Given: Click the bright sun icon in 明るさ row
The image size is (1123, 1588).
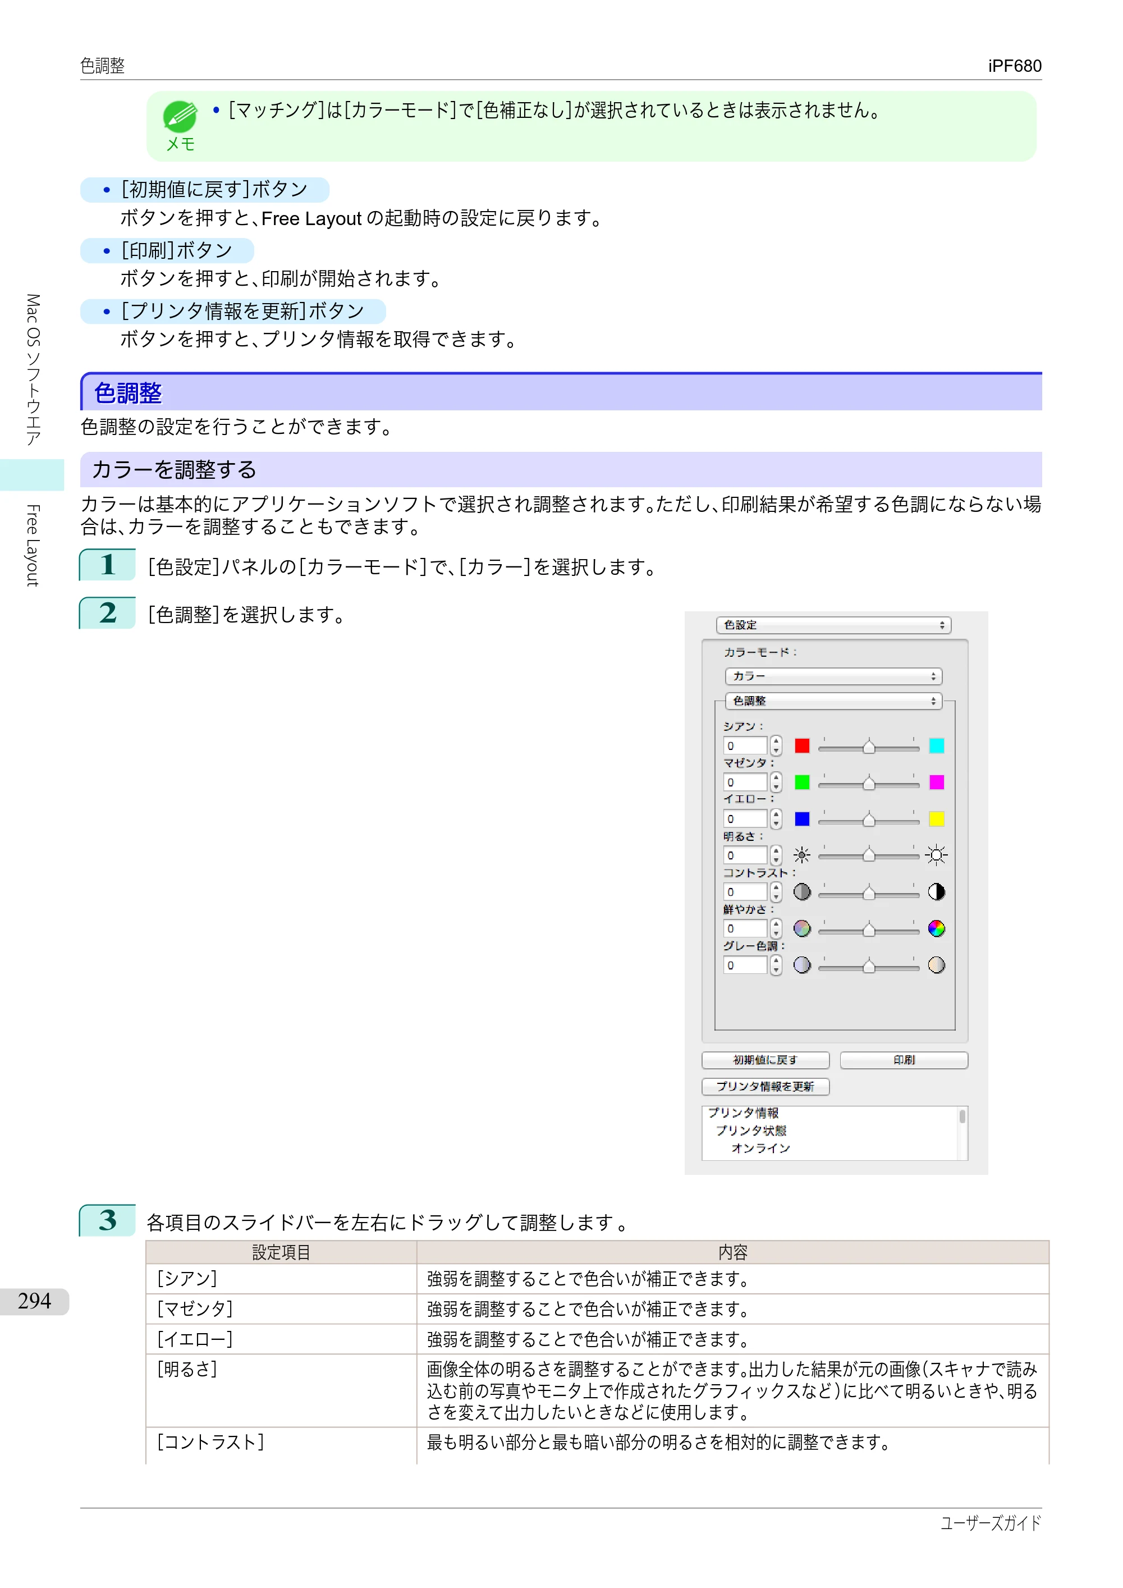Looking at the screenshot, I should pos(936,855).
